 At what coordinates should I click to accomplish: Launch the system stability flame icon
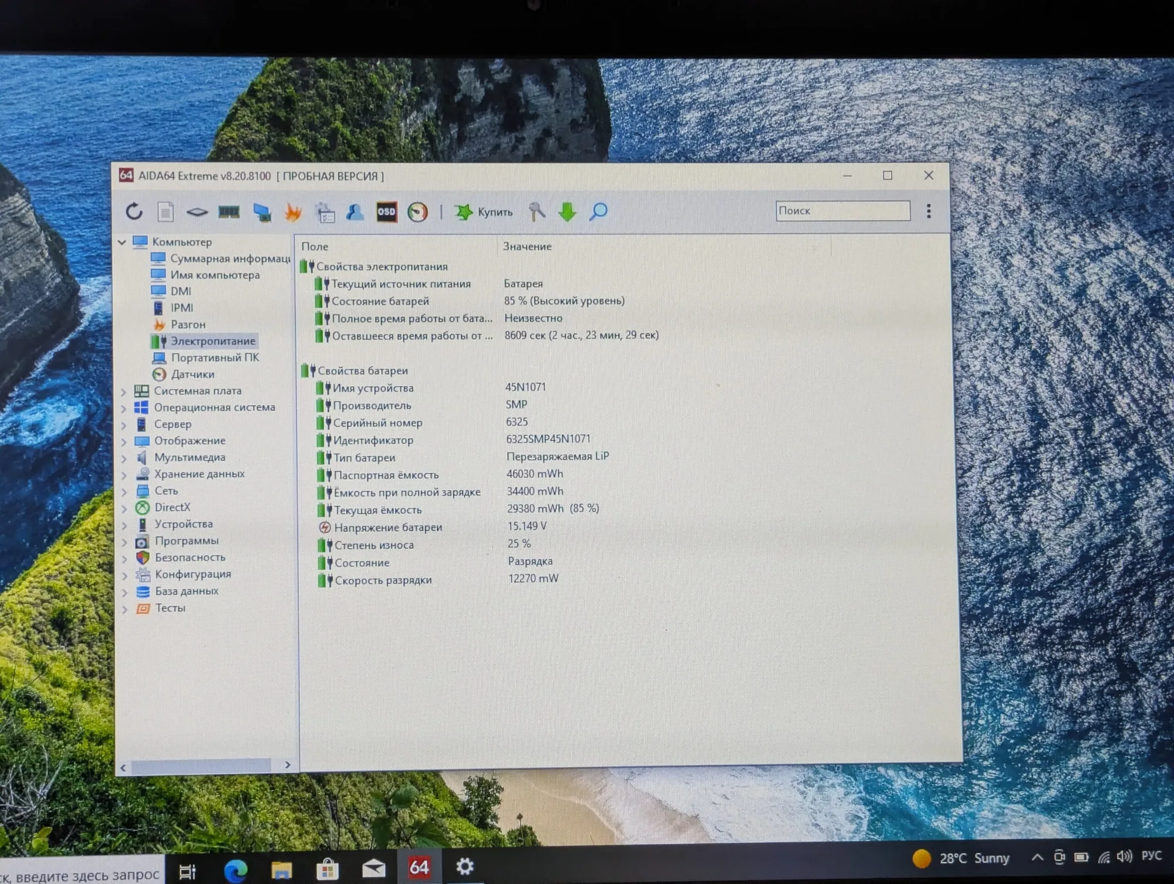[x=293, y=212]
